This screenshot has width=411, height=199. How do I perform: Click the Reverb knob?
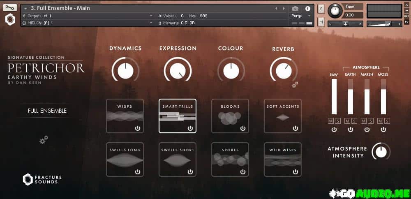pos(284,71)
